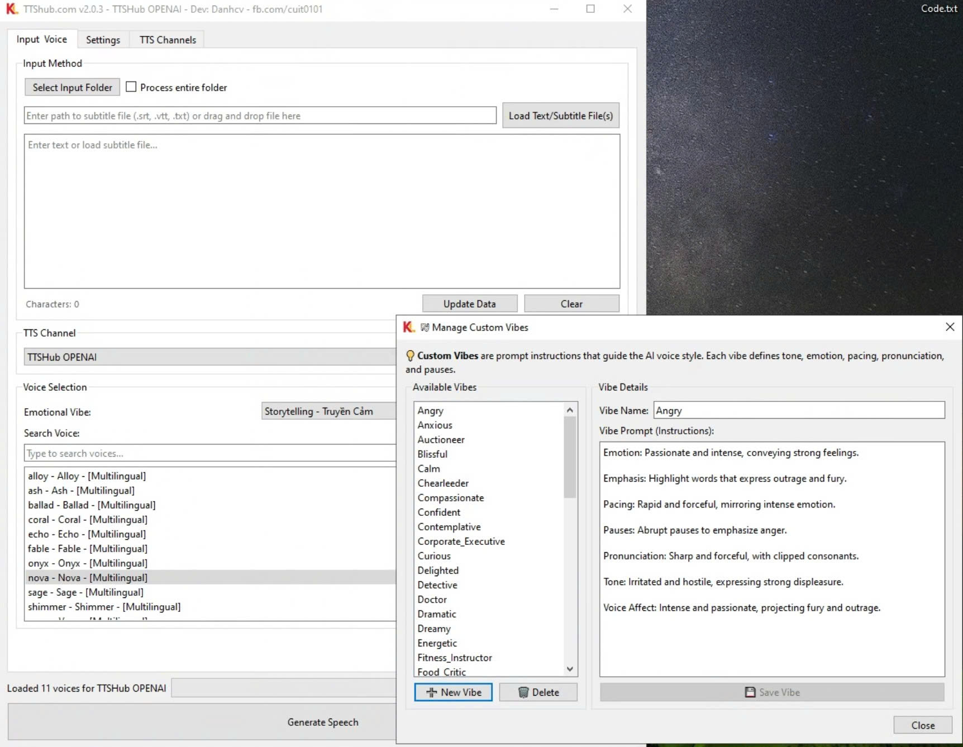Select the Delighted vibe

click(x=489, y=570)
